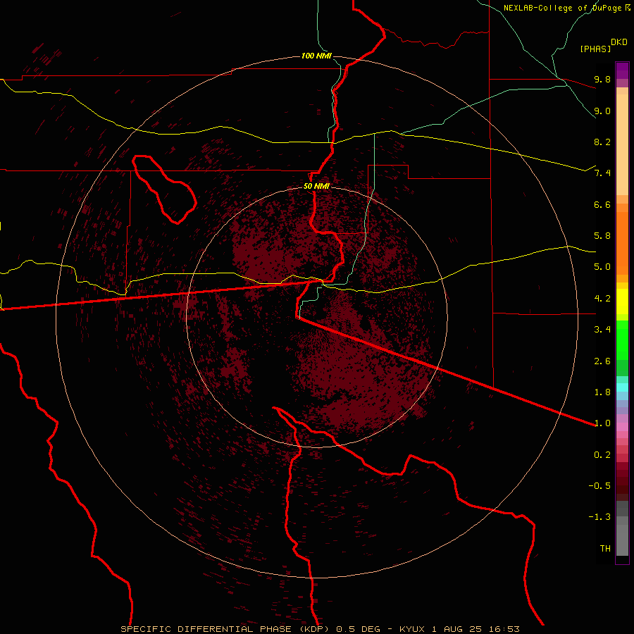Click the 50 NMI range ring label
This screenshot has width=634, height=634.
(316, 186)
